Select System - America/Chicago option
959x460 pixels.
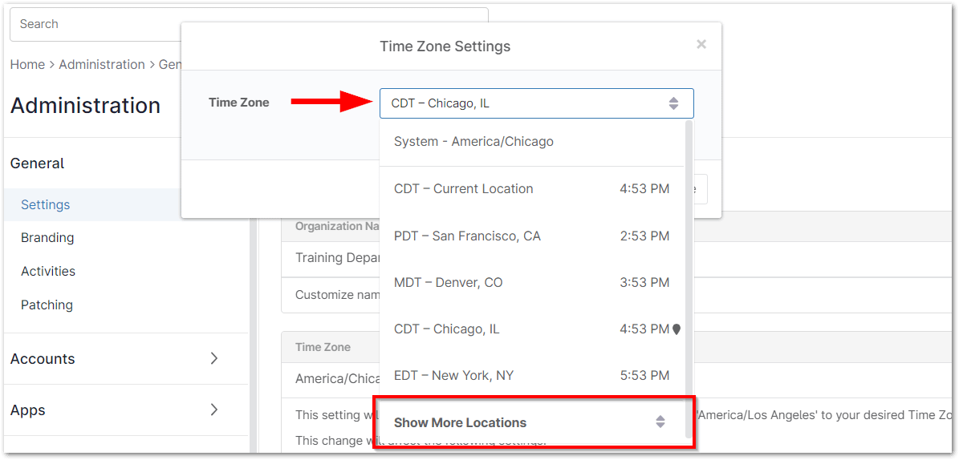click(x=473, y=142)
